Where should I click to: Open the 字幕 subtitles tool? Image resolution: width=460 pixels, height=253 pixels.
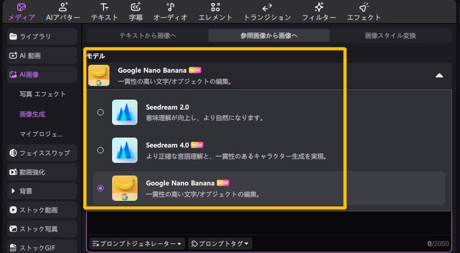(x=136, y=11)
